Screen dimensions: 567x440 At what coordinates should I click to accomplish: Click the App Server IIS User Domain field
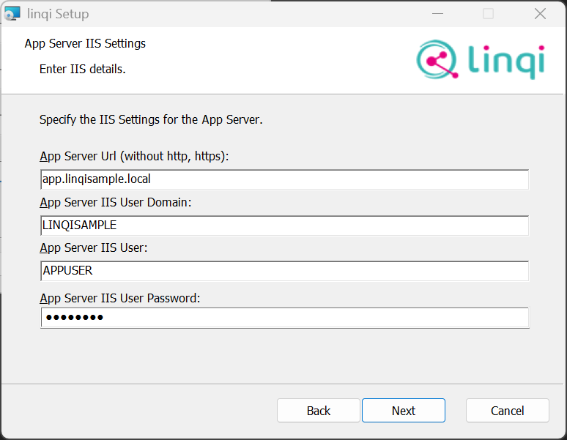tap(284, 225)
